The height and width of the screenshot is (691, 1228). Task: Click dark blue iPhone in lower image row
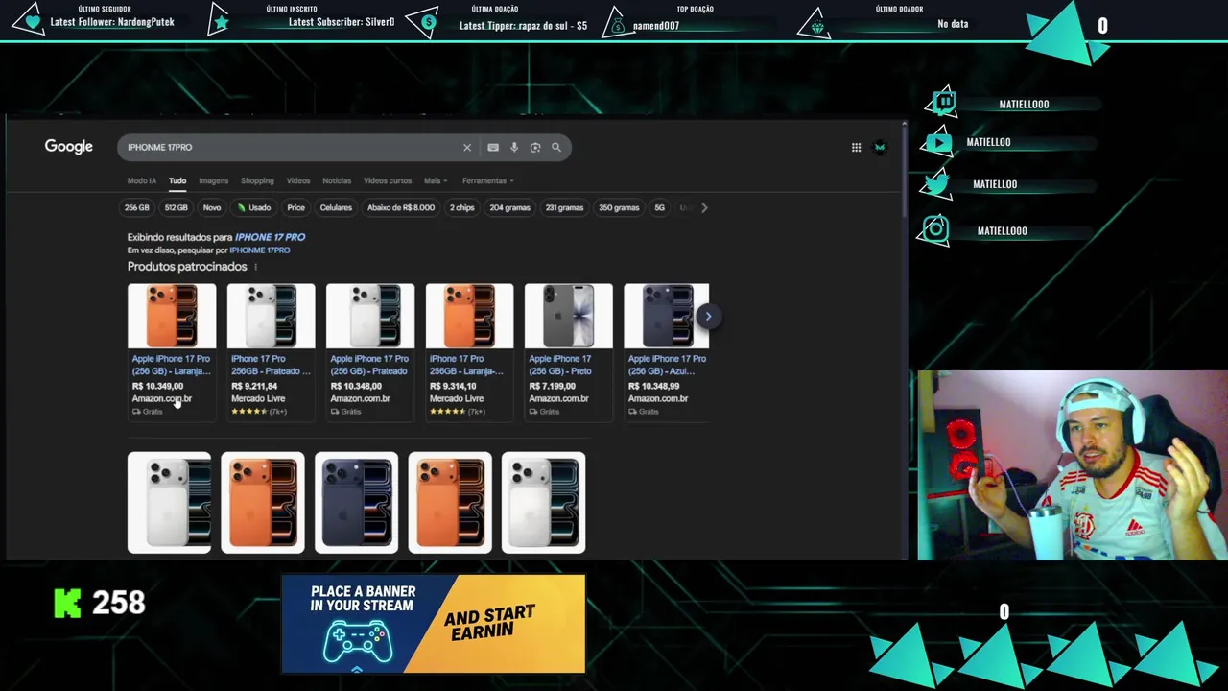356,503
